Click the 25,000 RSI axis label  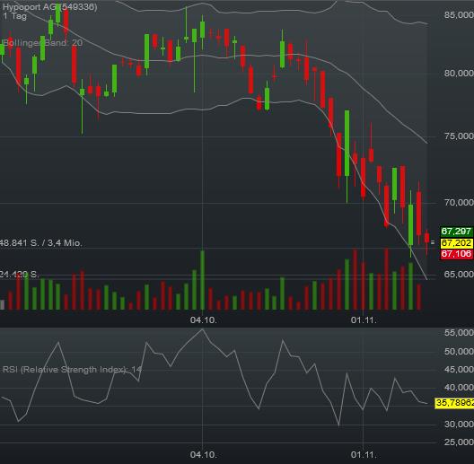pos(459,442)
